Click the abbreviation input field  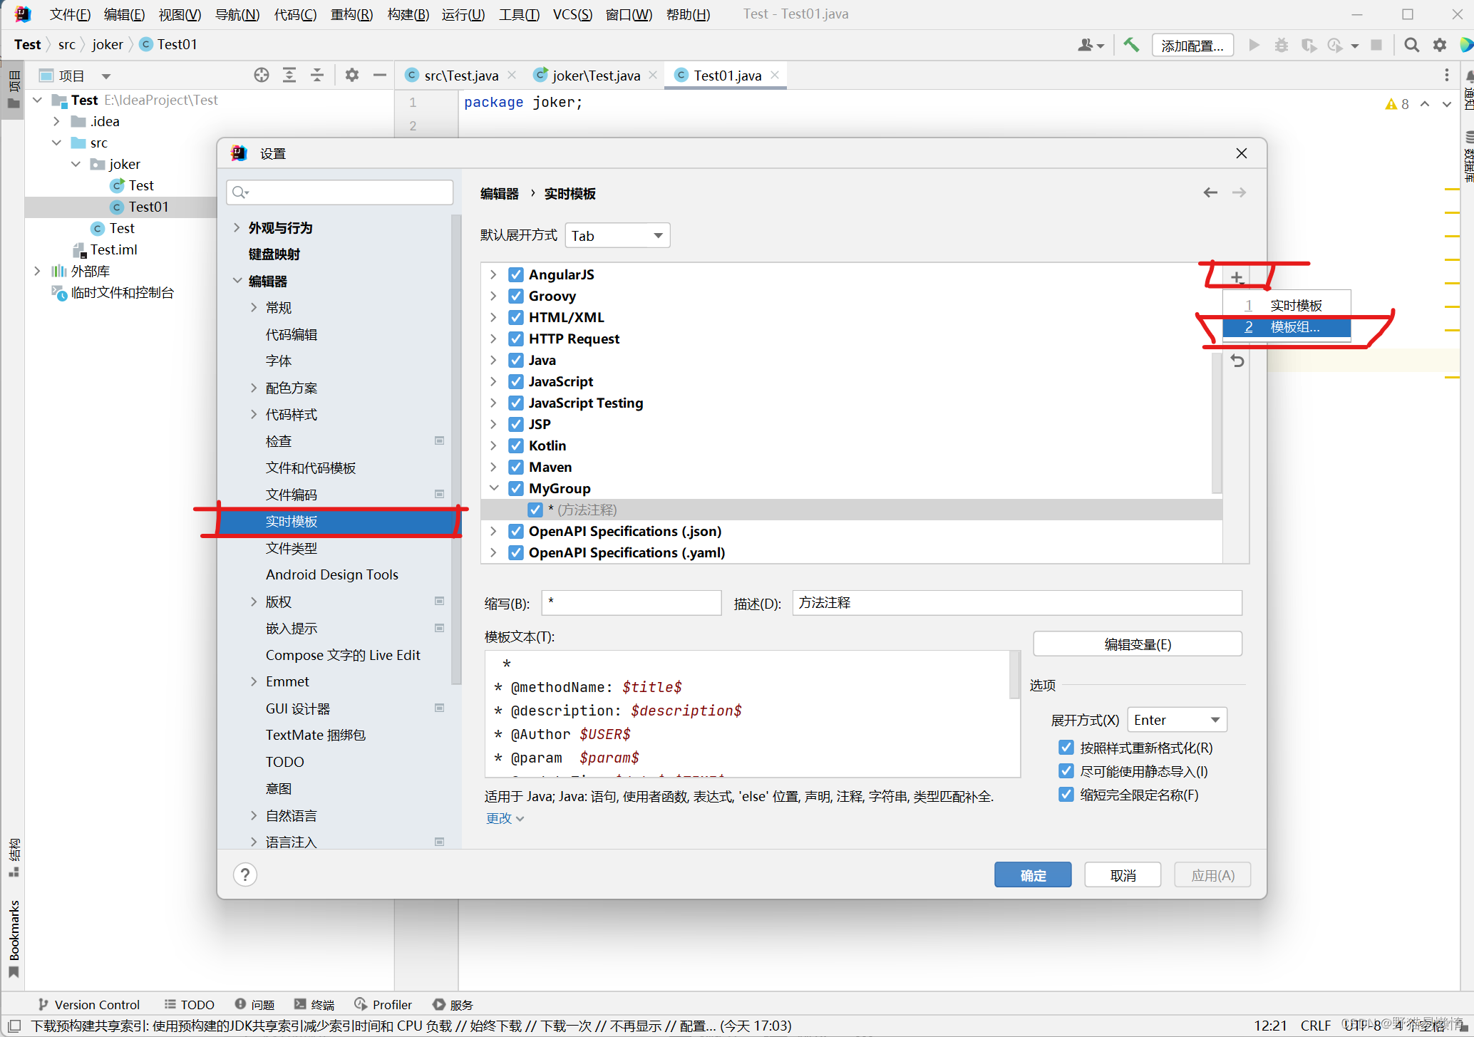point(631,603)
